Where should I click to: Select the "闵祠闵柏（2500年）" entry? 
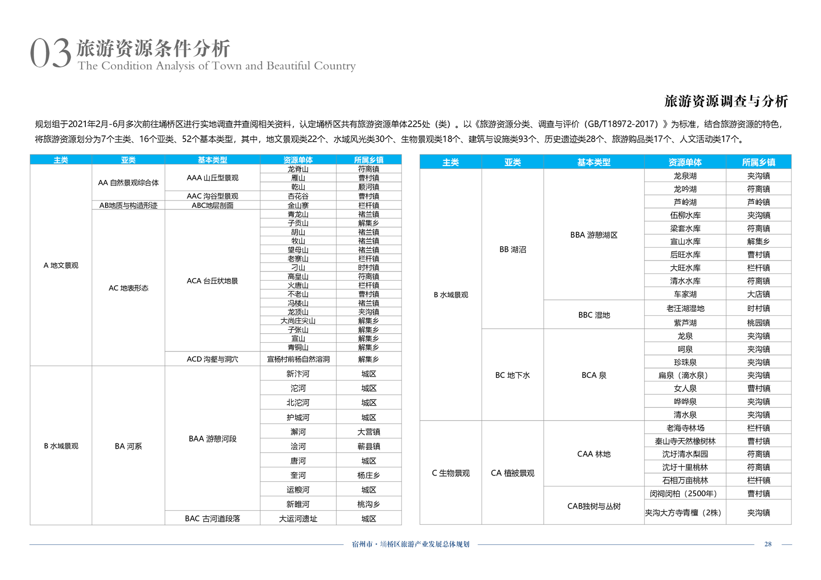(684, 494)
